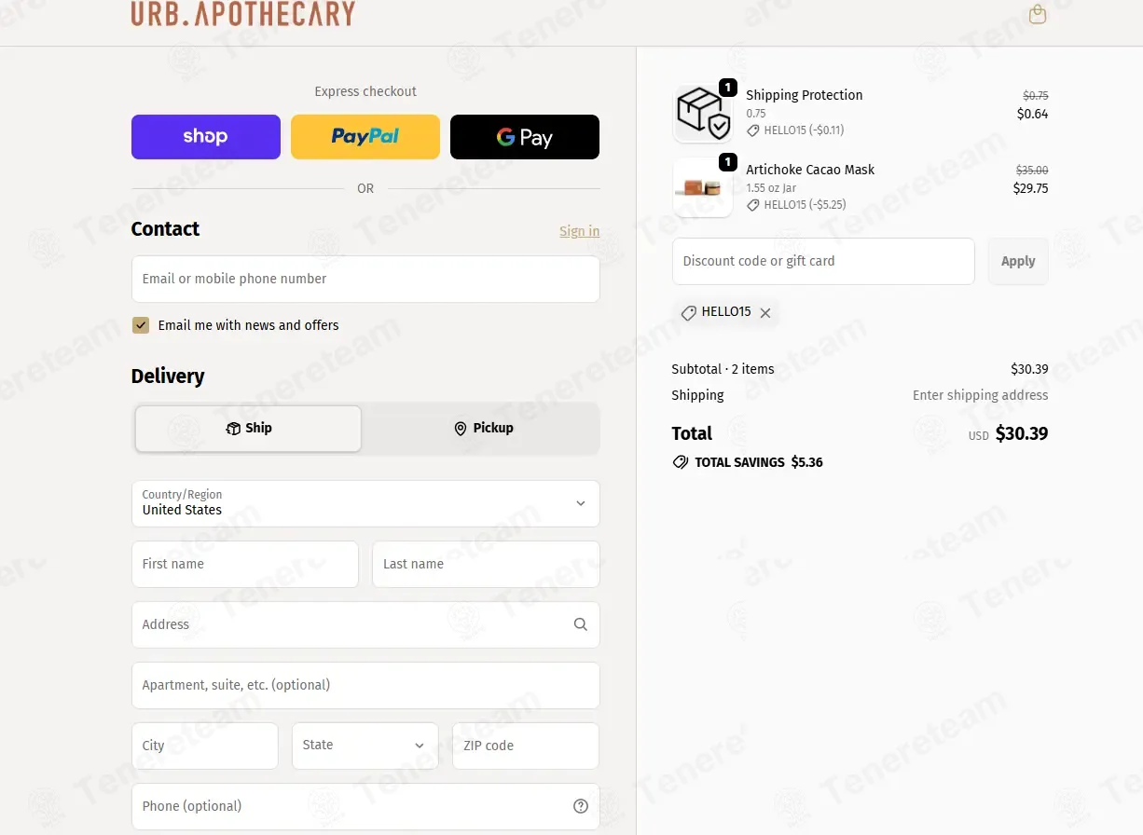1143x835 pixels.
Task: Click the TOTAL SAVINGS $5.36 text
Action: point(759,462)
